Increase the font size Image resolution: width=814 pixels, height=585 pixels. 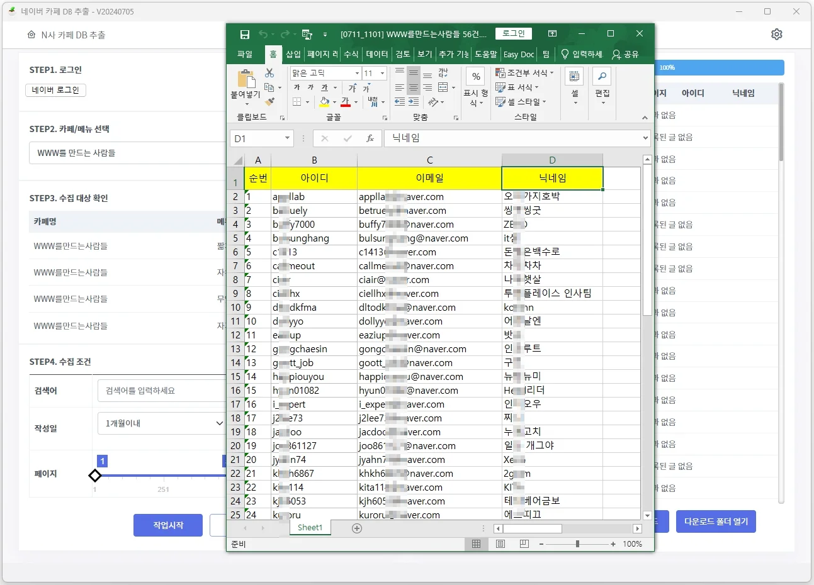point(353,87)
